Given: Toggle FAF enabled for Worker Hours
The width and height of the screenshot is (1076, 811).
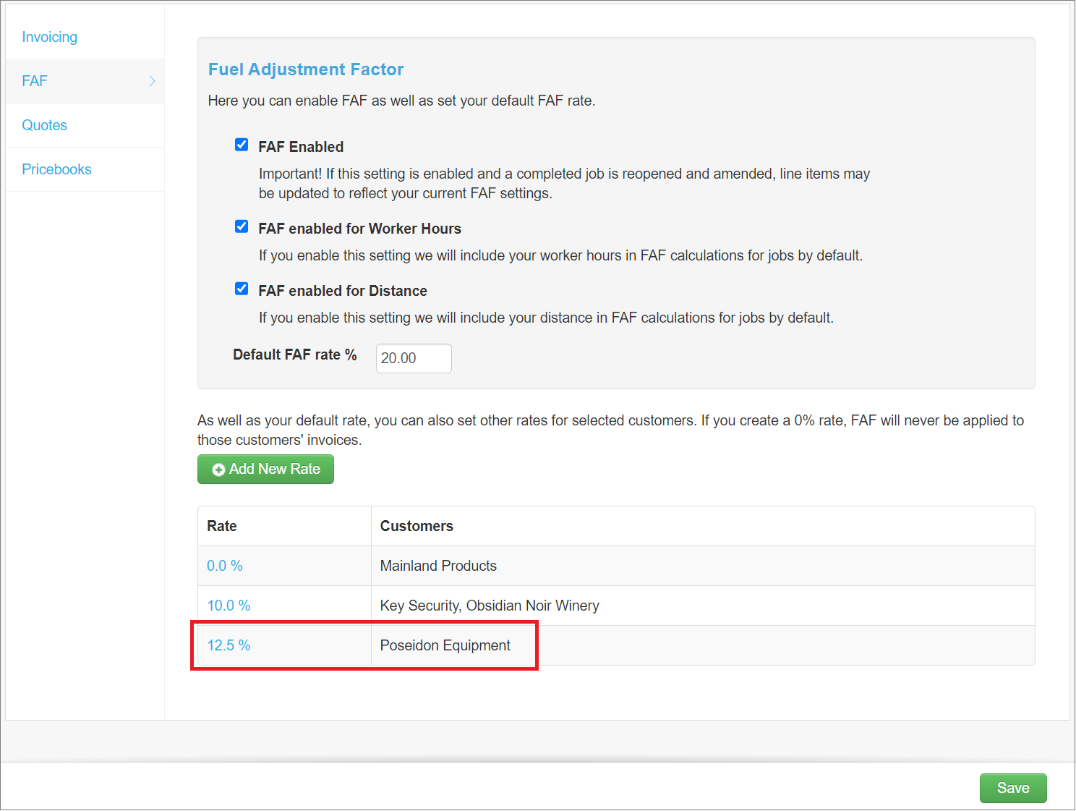Looking at the screenshot, I should click(242, 226).
